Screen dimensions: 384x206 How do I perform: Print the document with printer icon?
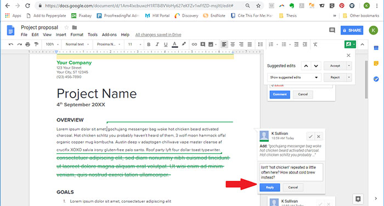(x=27, y=44)
